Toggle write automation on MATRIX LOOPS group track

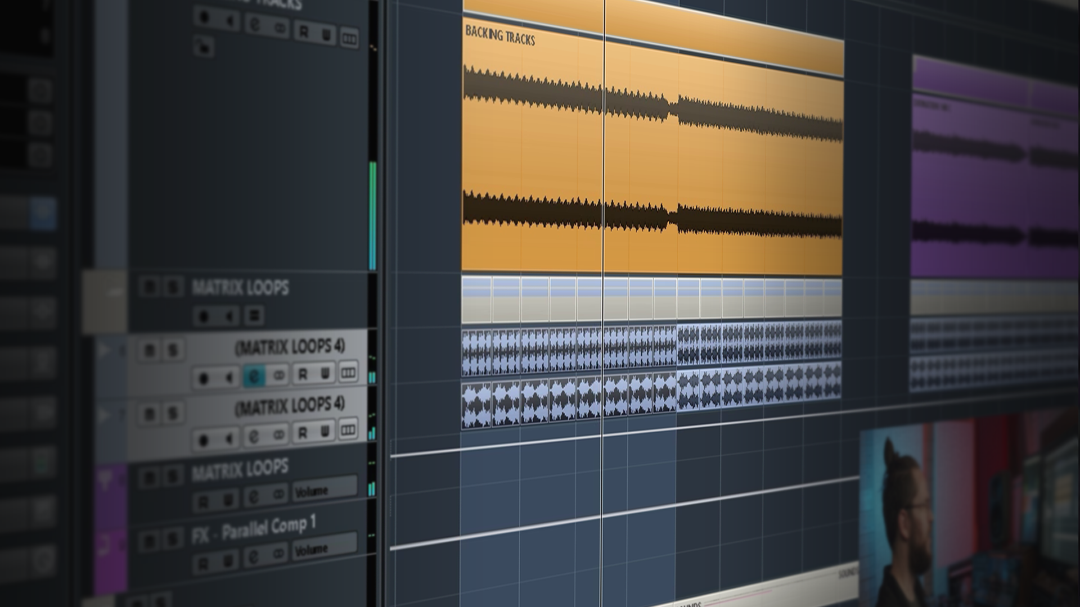pos(228,499)
